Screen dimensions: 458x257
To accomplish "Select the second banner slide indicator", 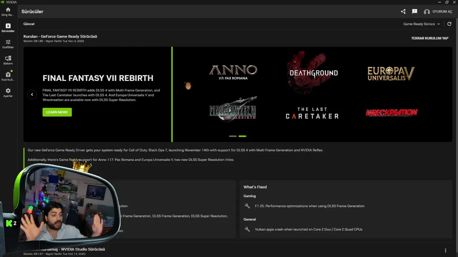I will point(242,136).
